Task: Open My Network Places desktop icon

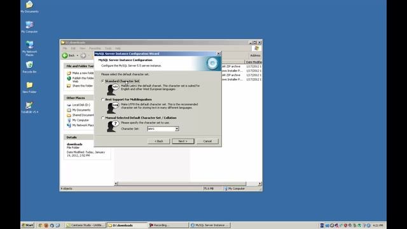Action: pos(29,48)
